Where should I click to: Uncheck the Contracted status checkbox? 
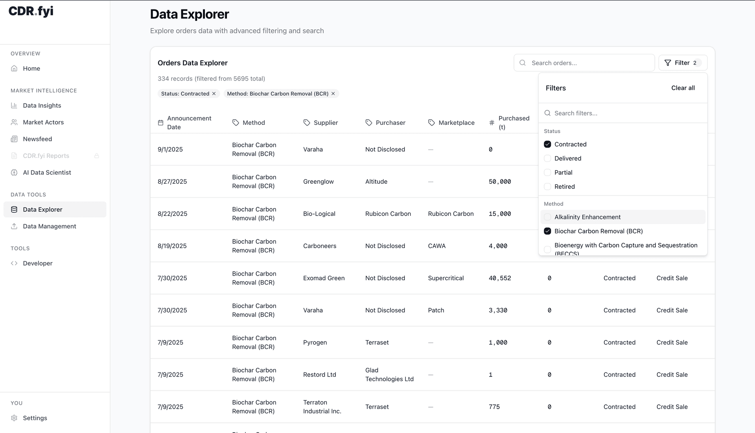point(547,144)
